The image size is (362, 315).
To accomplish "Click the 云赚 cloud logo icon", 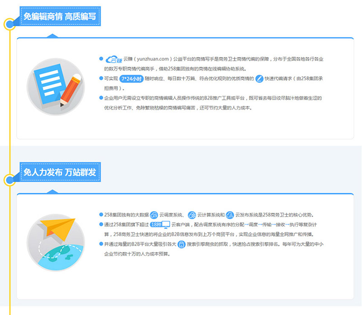I will coord(113,59).
